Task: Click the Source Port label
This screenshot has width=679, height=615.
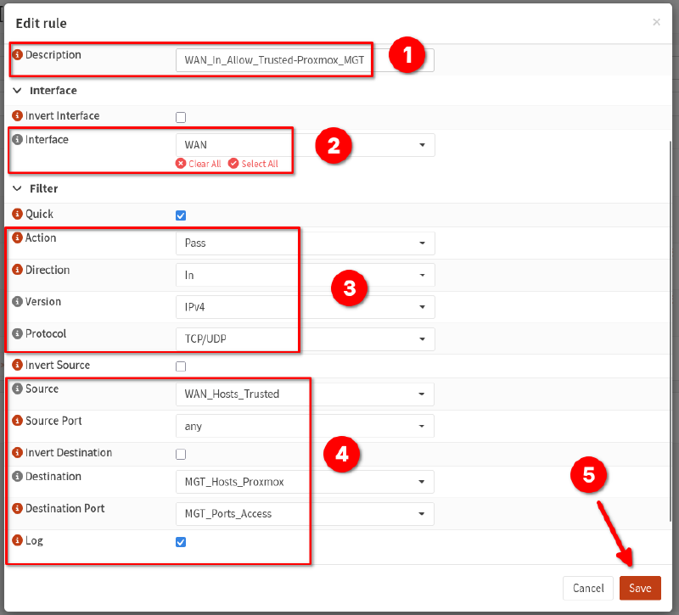Action: click(53, 421)
